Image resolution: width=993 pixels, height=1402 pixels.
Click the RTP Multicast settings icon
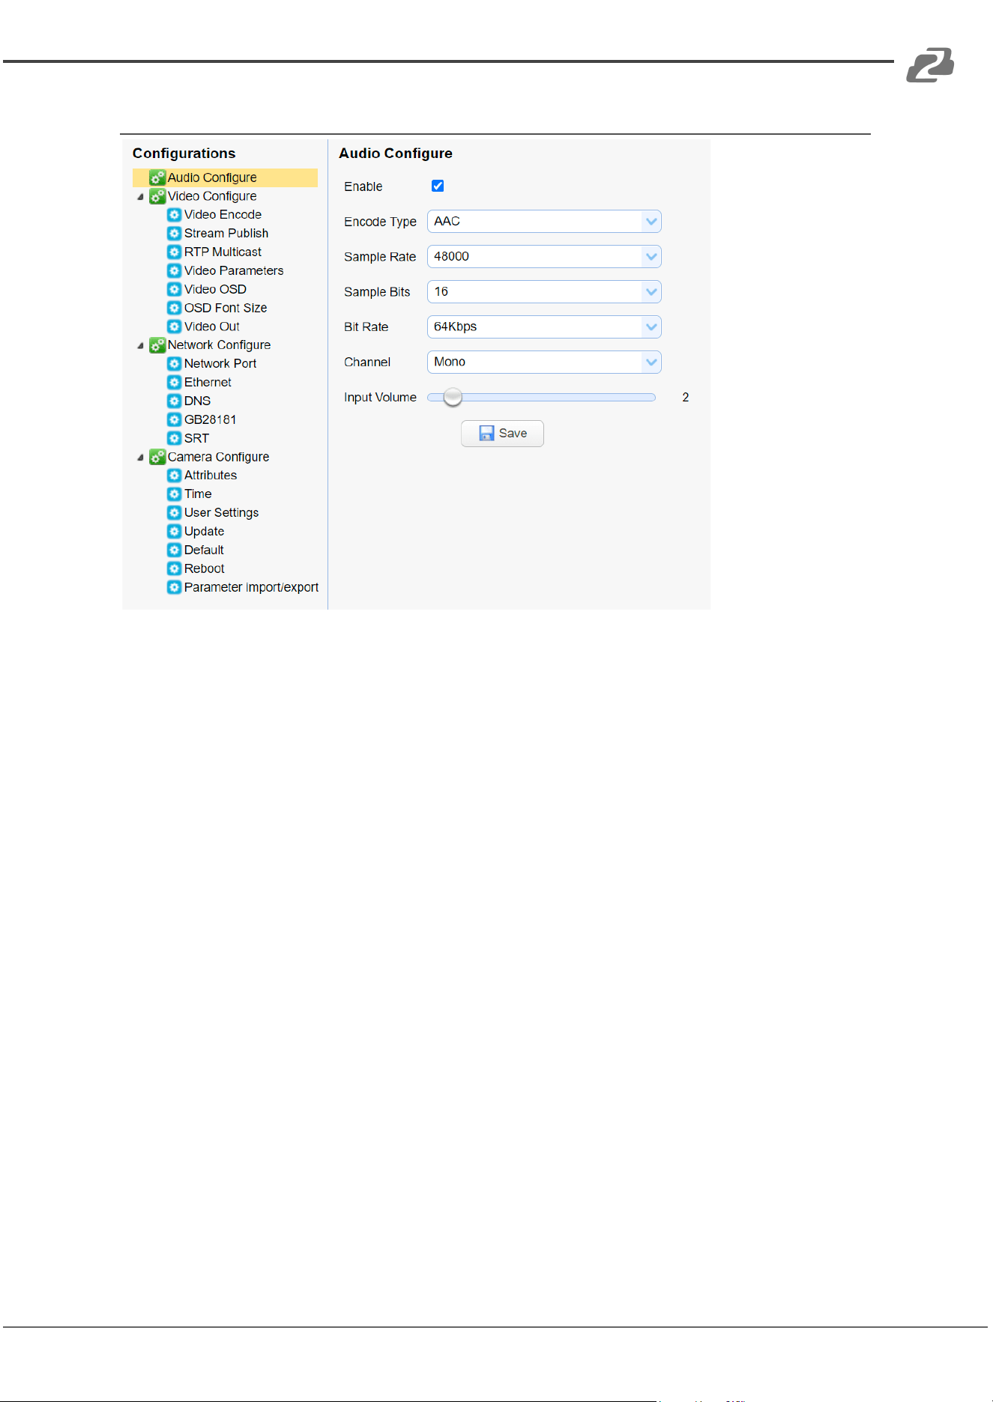(x=174, y=252)
